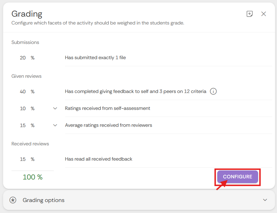Viewport: 277px width, 213px height.
Task: Click 'Has read all received feedback' row
Action: tap(99, 159)
